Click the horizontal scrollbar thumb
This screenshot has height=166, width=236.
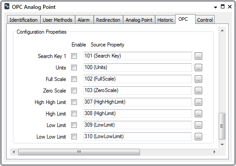(x=79, y=152)
